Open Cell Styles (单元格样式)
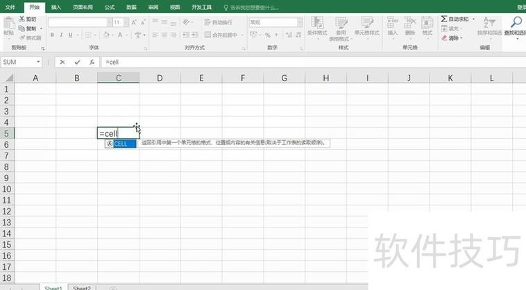 point(367,28)
